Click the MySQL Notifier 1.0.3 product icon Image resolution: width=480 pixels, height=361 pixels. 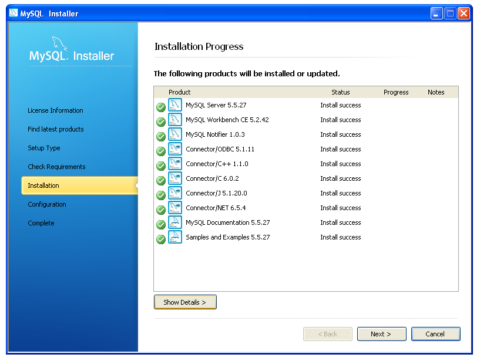175,134
